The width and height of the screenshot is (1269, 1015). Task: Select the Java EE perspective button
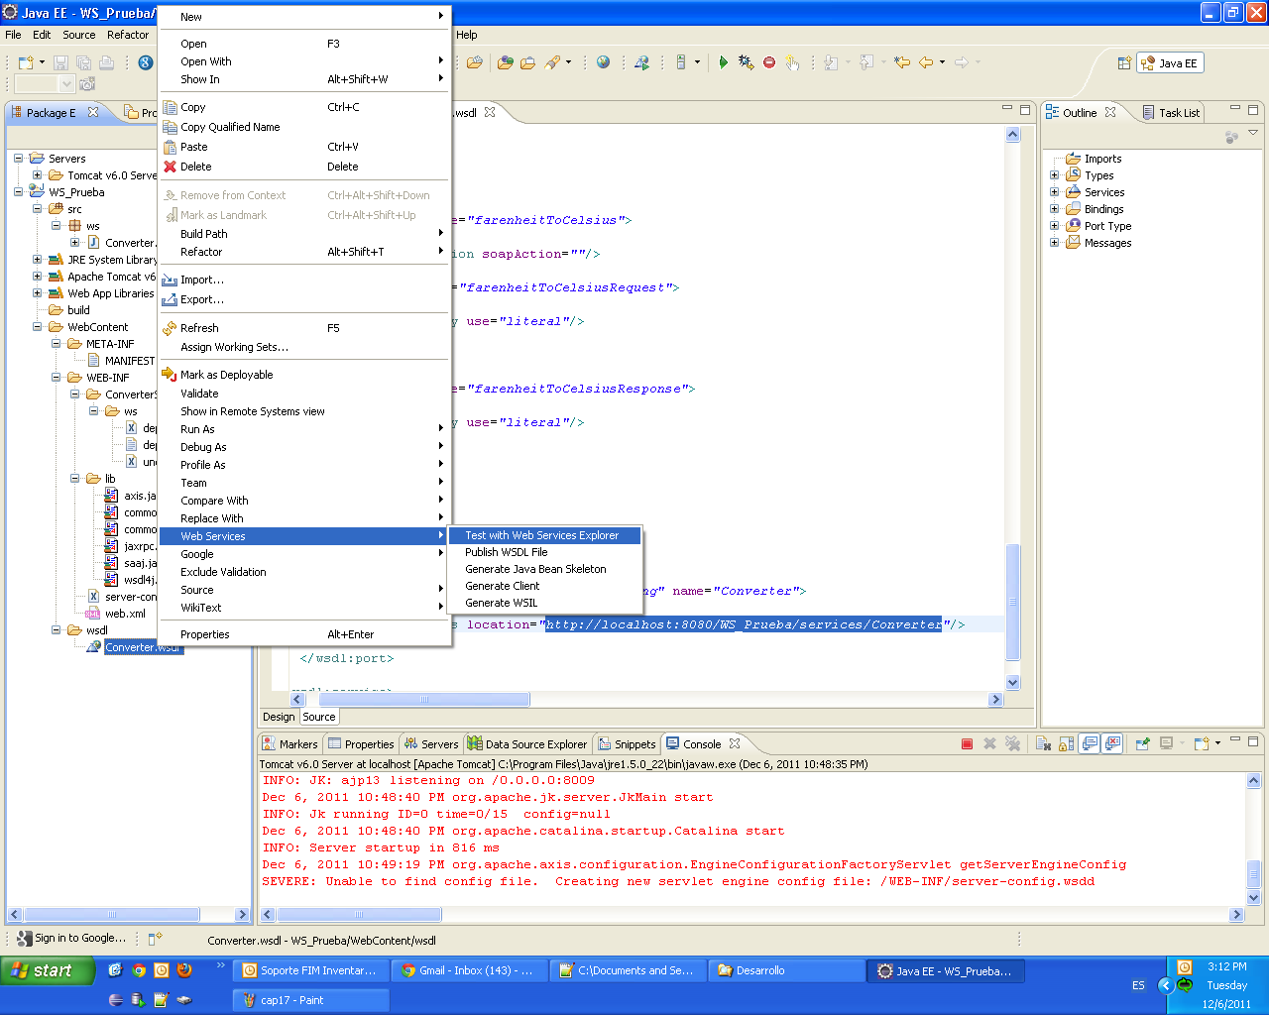pyautogui.click(x=1170, y=62)
